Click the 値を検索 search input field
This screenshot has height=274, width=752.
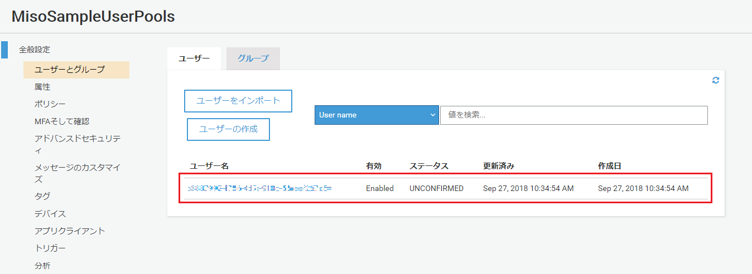(573, 115)
